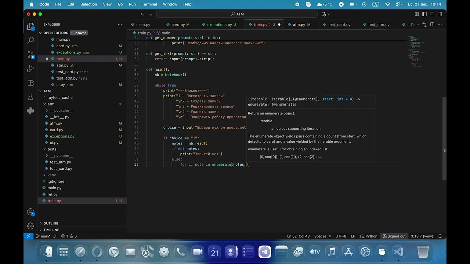Expand the Outline section
The image size is (470, 264).
point(51,223)
